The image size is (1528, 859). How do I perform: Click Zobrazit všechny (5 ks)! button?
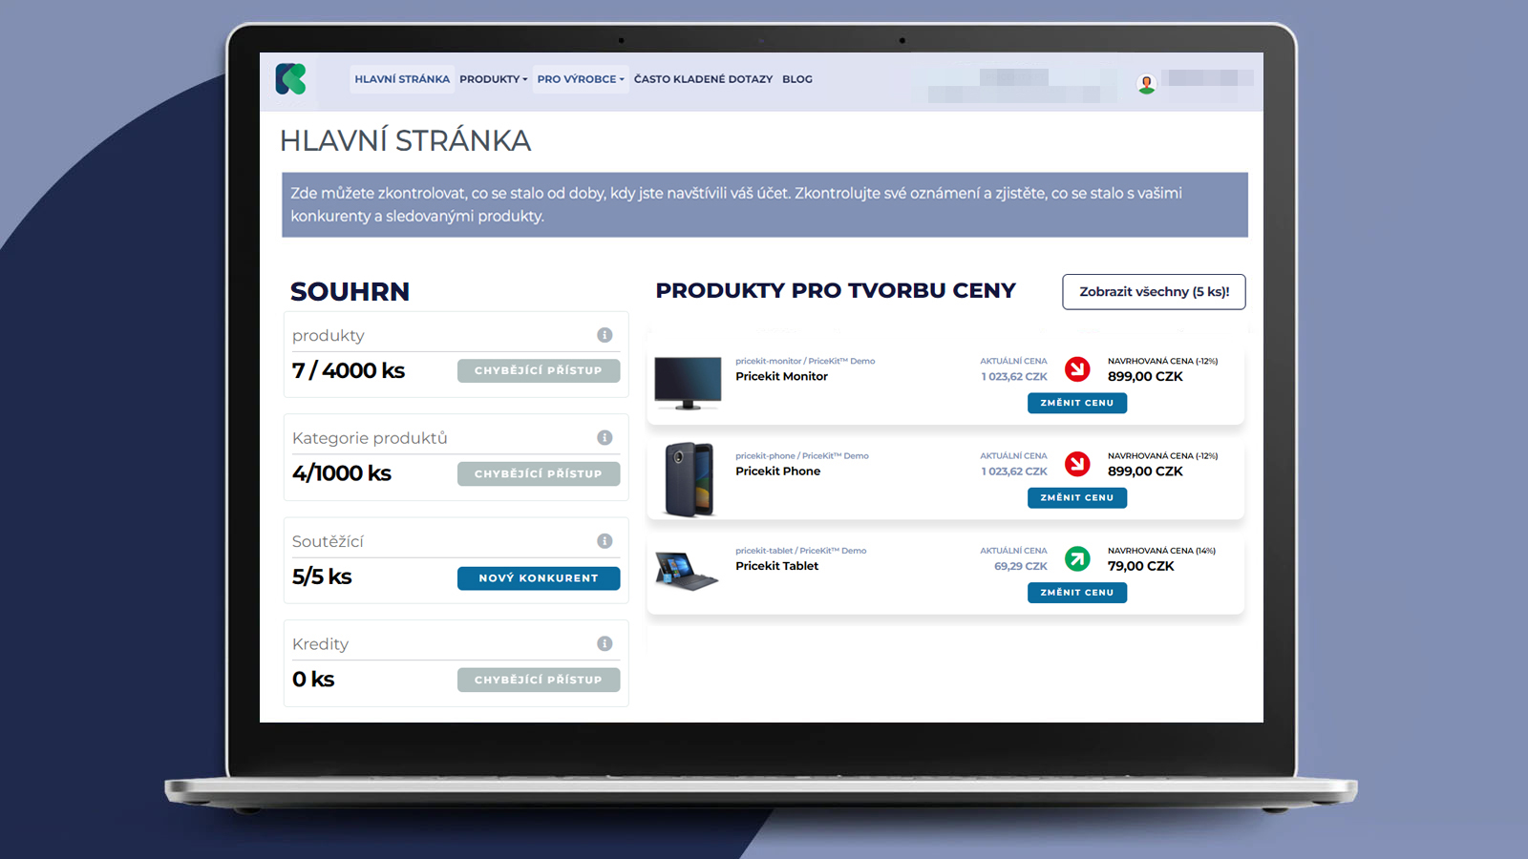pos(1154,292)
